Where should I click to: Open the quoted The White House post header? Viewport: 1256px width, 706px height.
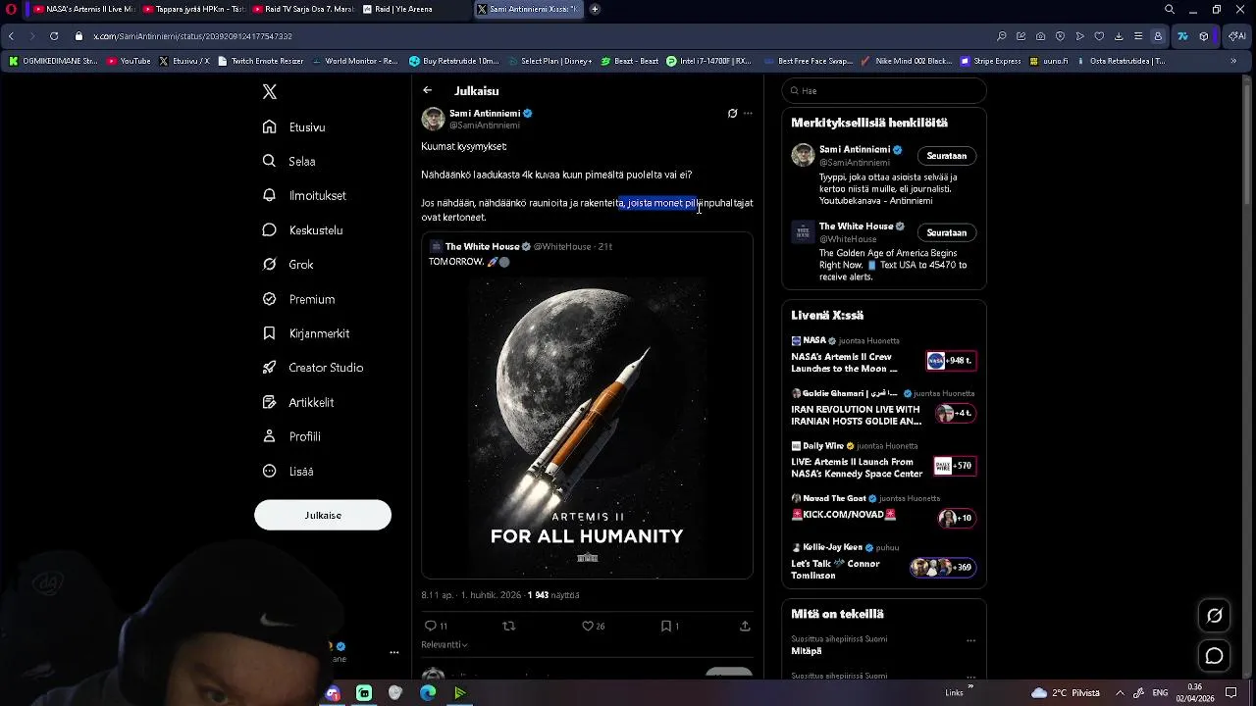pos(520,247)
